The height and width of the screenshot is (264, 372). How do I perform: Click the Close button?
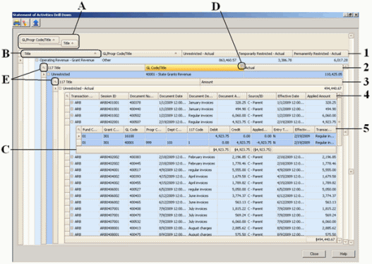pyautogui.click(x=314, y=254)
